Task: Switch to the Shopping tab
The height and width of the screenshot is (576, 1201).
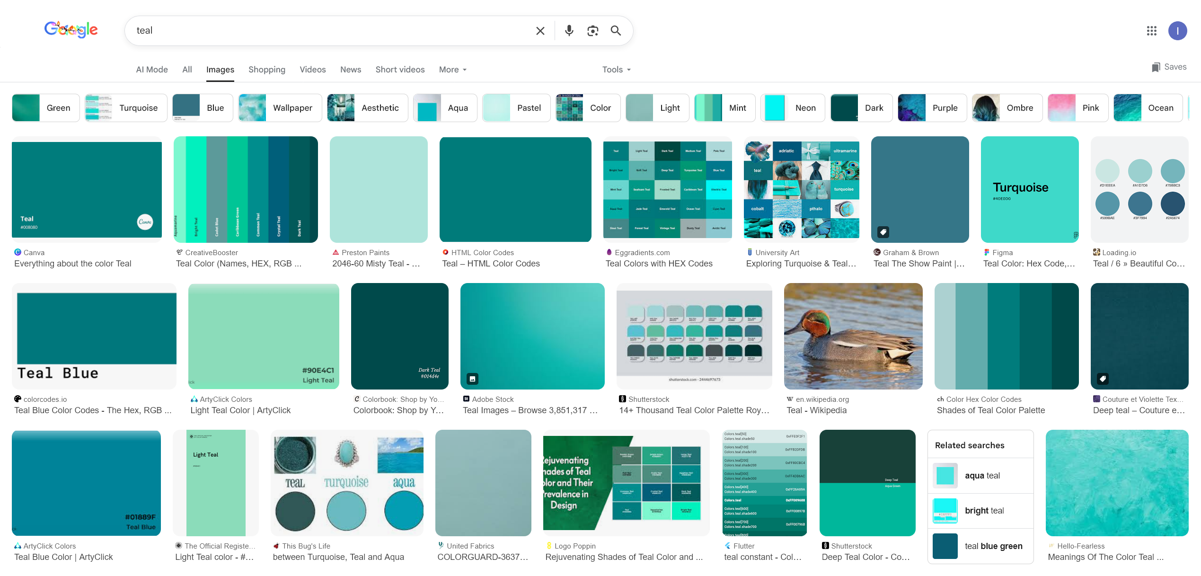Action: (x=266, y=70)
